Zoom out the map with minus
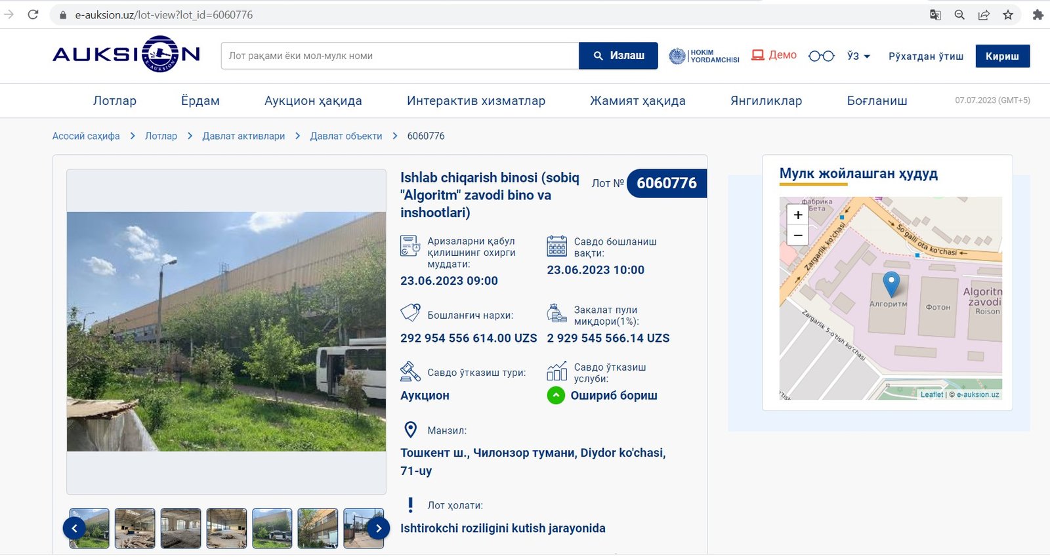This screenshot has height=557, width=1050. pos(798,235)
